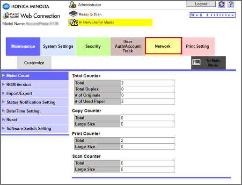Select ROM Version in the sidebar
Screen dimensions: 242x185
click(35, 85)
